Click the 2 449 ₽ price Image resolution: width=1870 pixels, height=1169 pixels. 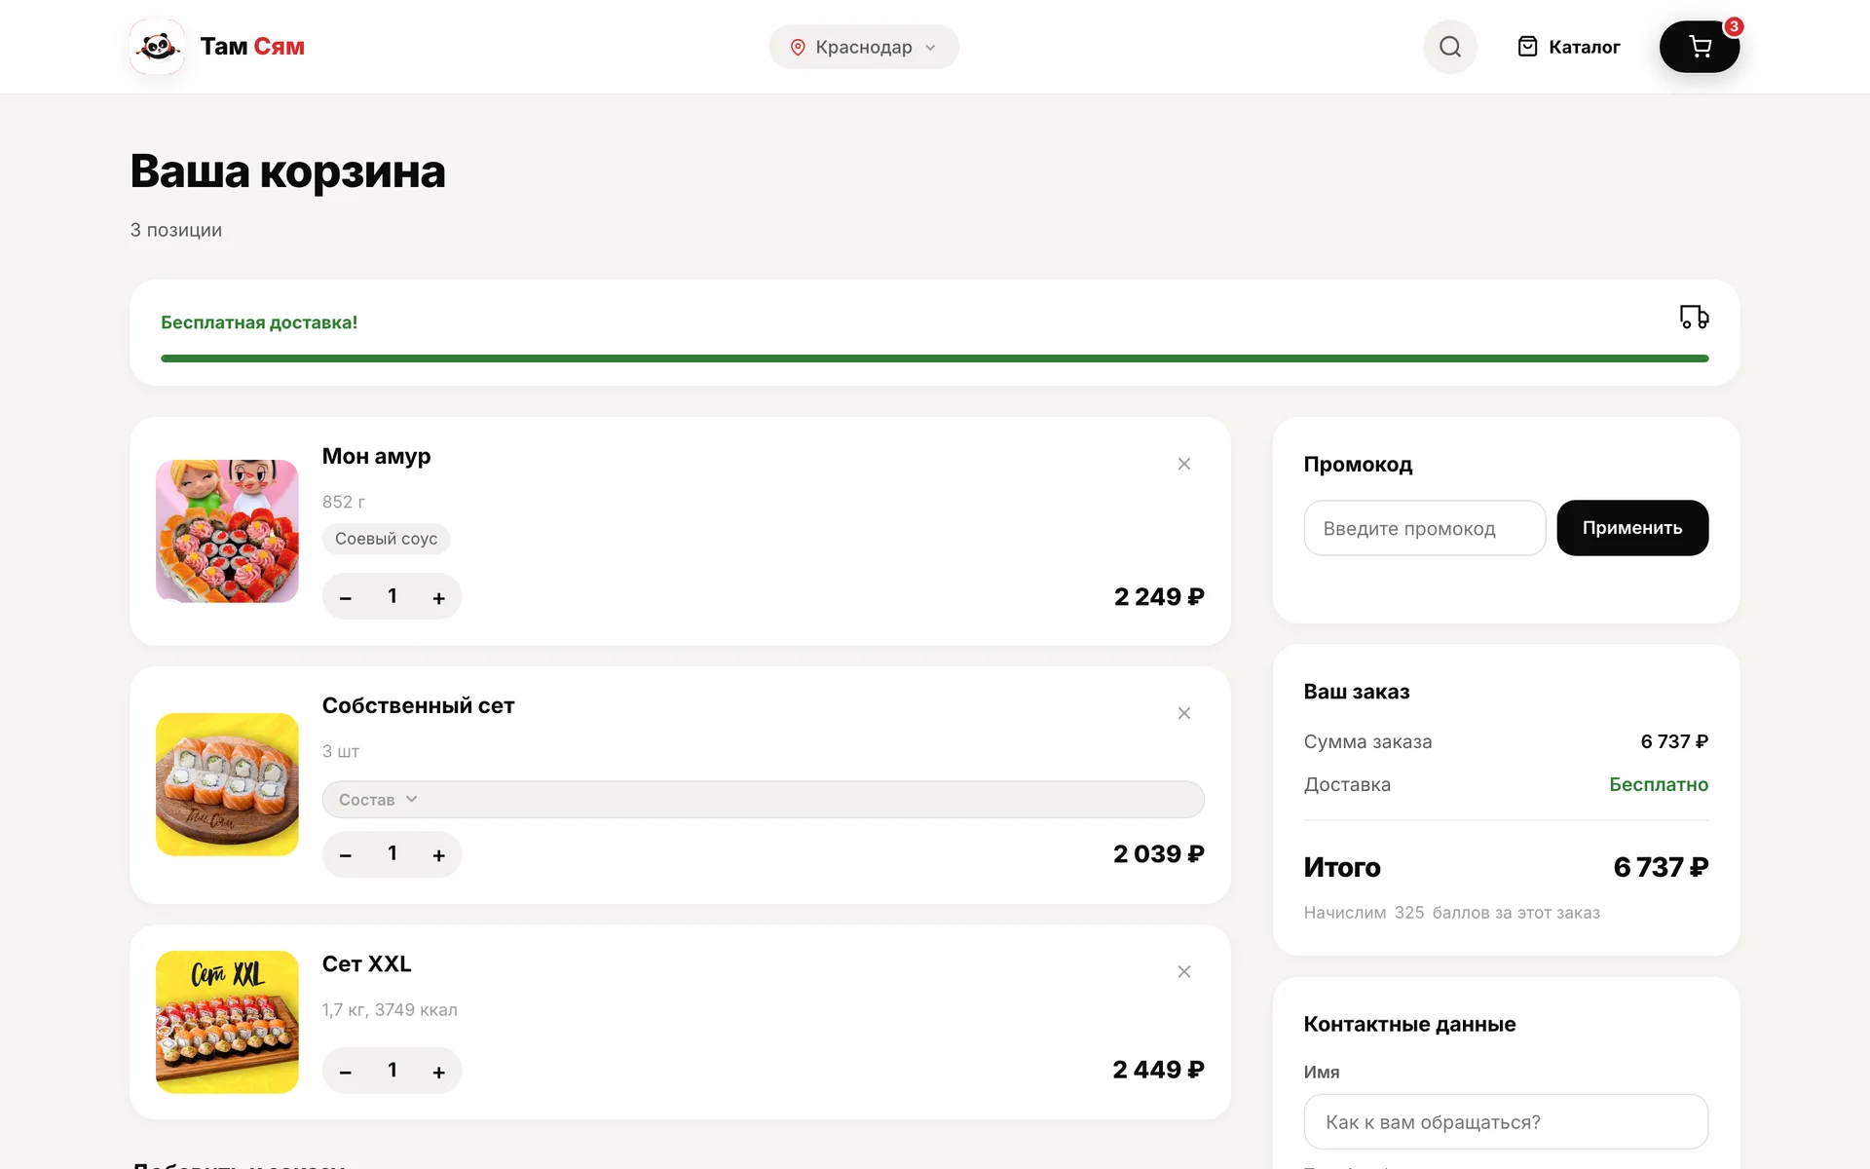(1158, 1070)
